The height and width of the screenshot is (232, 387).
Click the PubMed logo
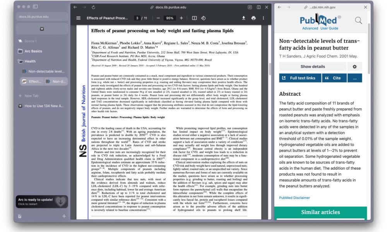[x=320, y=20]
